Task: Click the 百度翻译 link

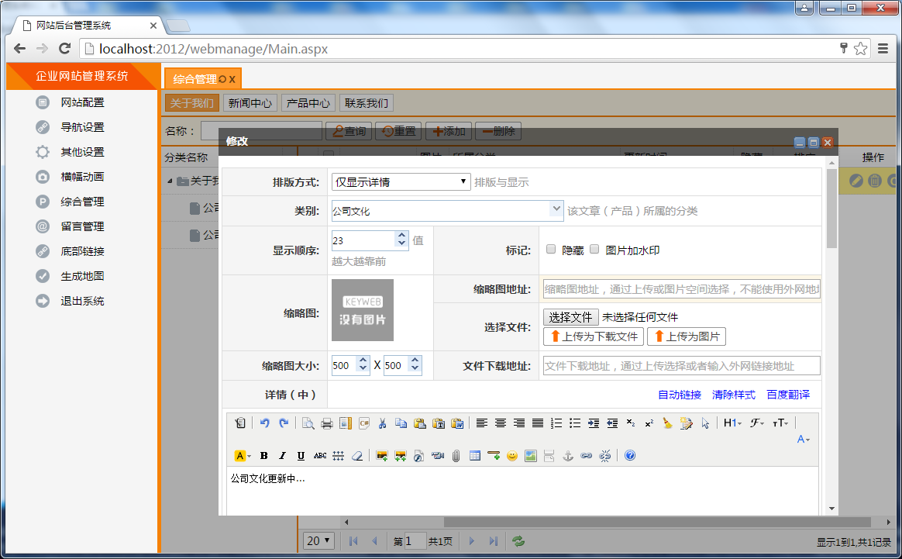Action: pyautogui.click(x=788, y=395)
